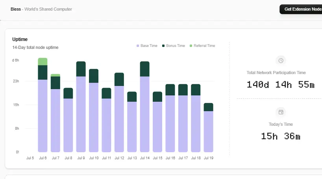
Task: Select the Jul 14 uptime bar
Action: 145,106
